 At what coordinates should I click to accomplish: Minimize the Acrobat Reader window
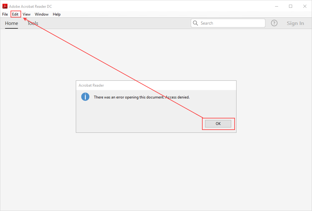276,6
